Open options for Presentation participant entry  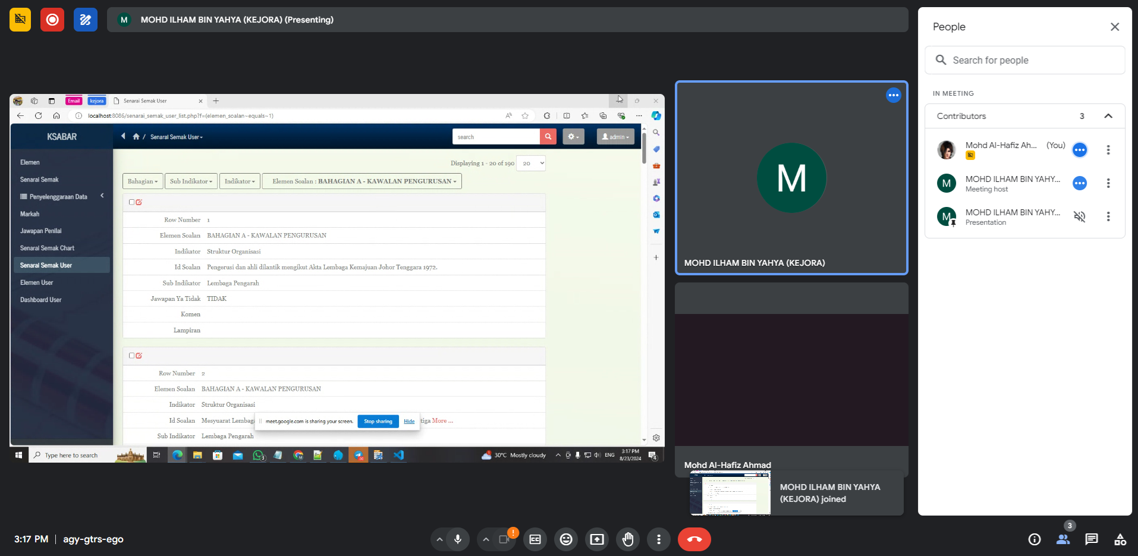(1108, 216)
